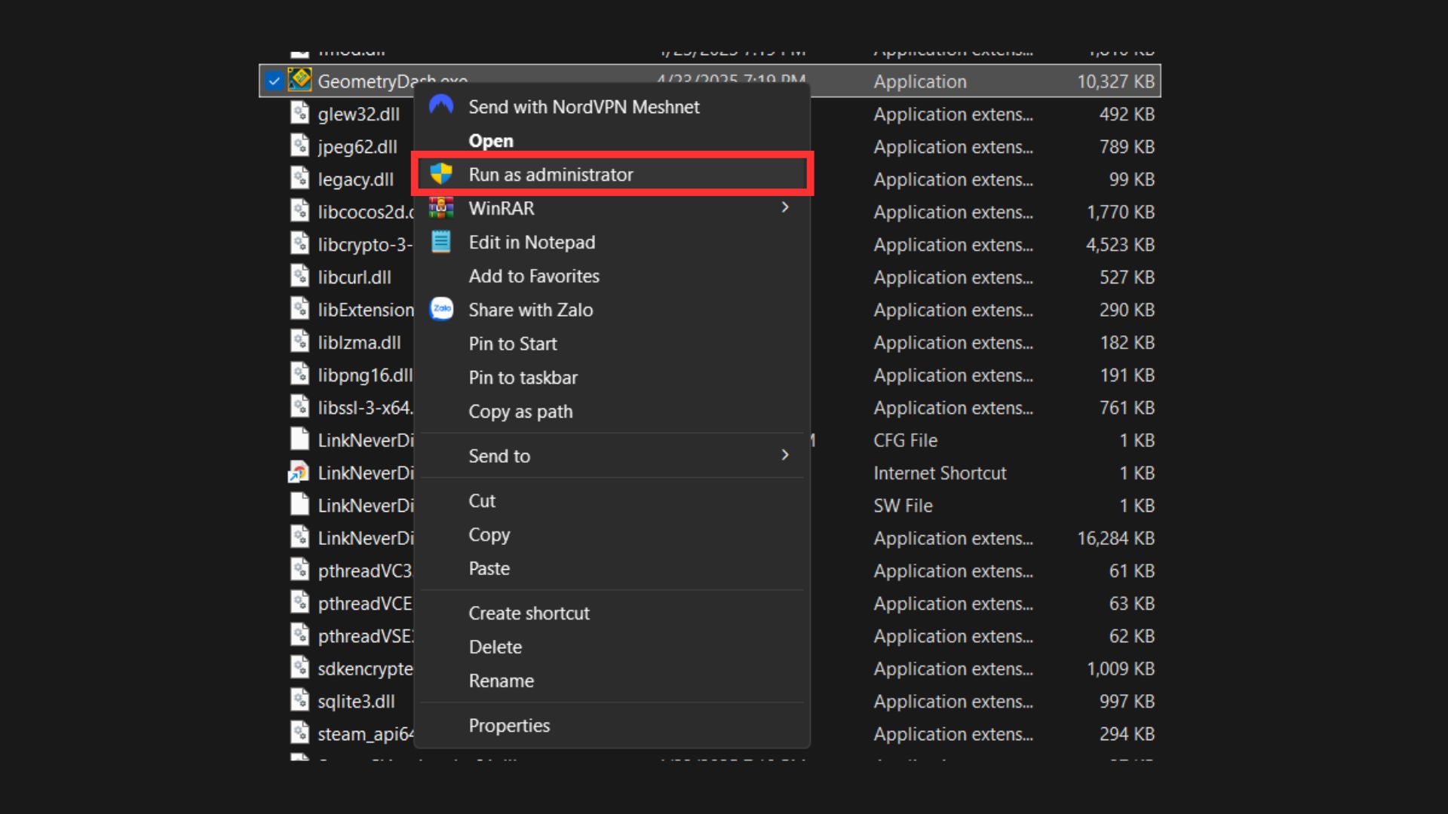Image resolution: width=1448 pixels, height=814 pixels.
Task: Choose Copy as path
Action: click(520, 412)
